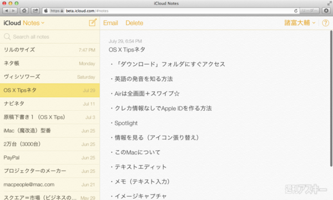Image resolution: width=333 pixels, height=200 pixels.
Task: Reload page using the refresh icon
Action: point(295,11)
